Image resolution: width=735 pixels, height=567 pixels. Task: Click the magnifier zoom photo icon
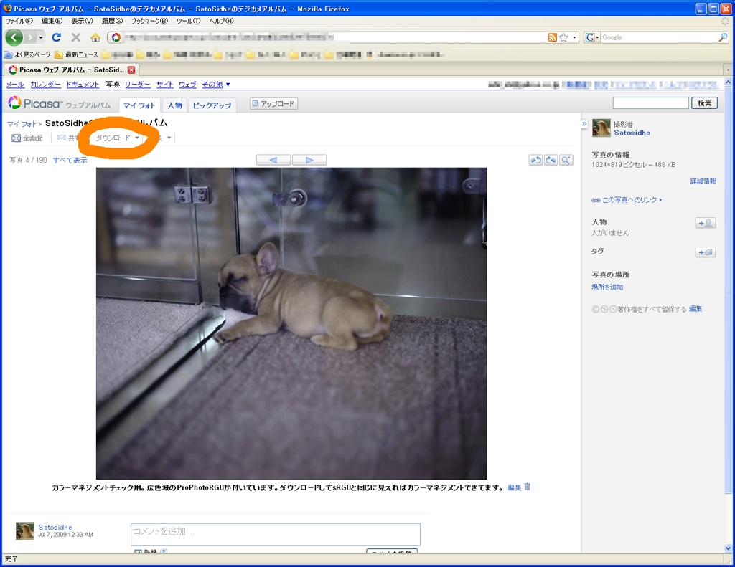tap(566, 160)
